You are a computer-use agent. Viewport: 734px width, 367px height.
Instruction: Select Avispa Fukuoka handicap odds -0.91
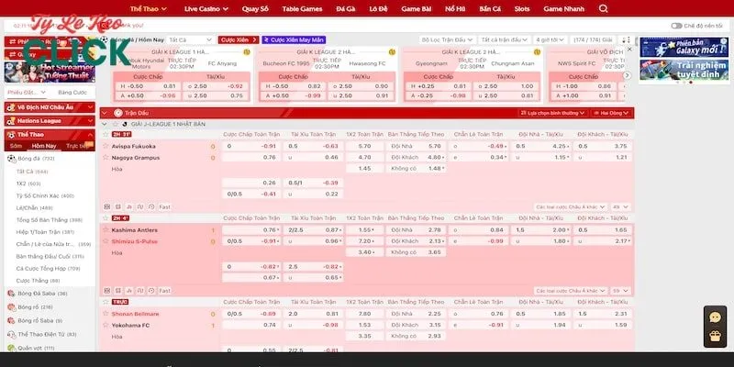268,146
